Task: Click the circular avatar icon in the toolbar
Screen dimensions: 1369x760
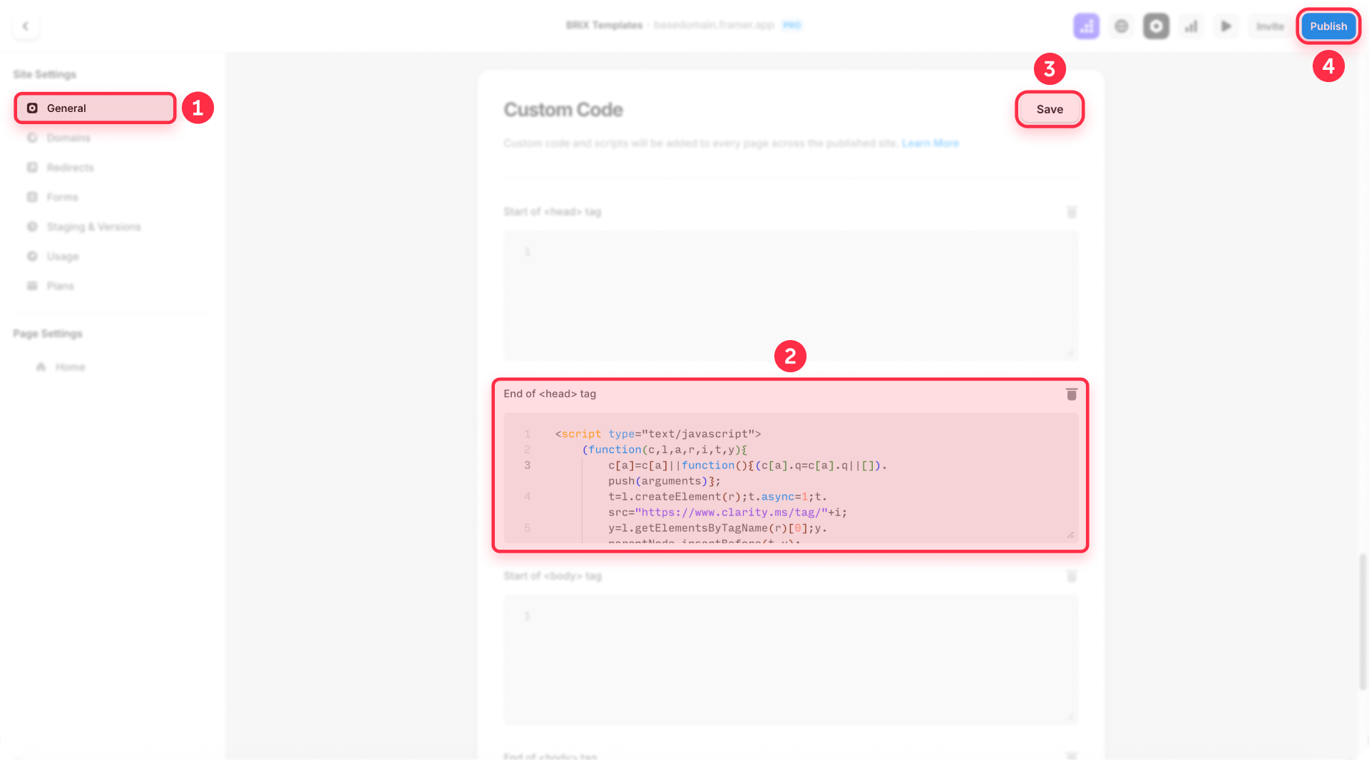Action: 1121,26
